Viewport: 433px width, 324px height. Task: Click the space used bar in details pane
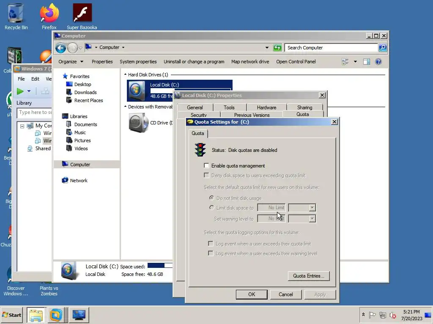click(x=160, y=265)
